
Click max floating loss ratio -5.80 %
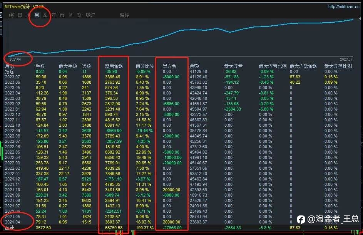(x=266, y=109)
